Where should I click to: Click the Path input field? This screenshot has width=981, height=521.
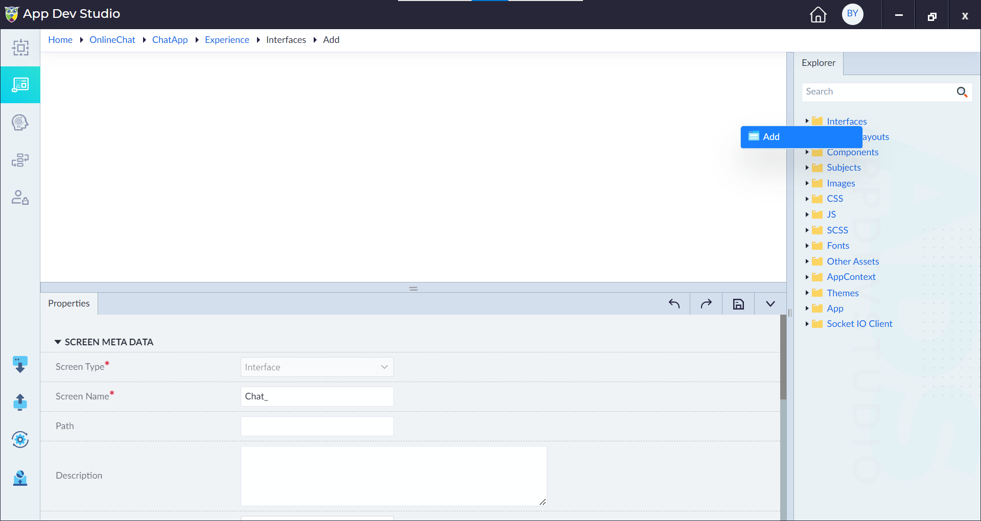point(317,427)
